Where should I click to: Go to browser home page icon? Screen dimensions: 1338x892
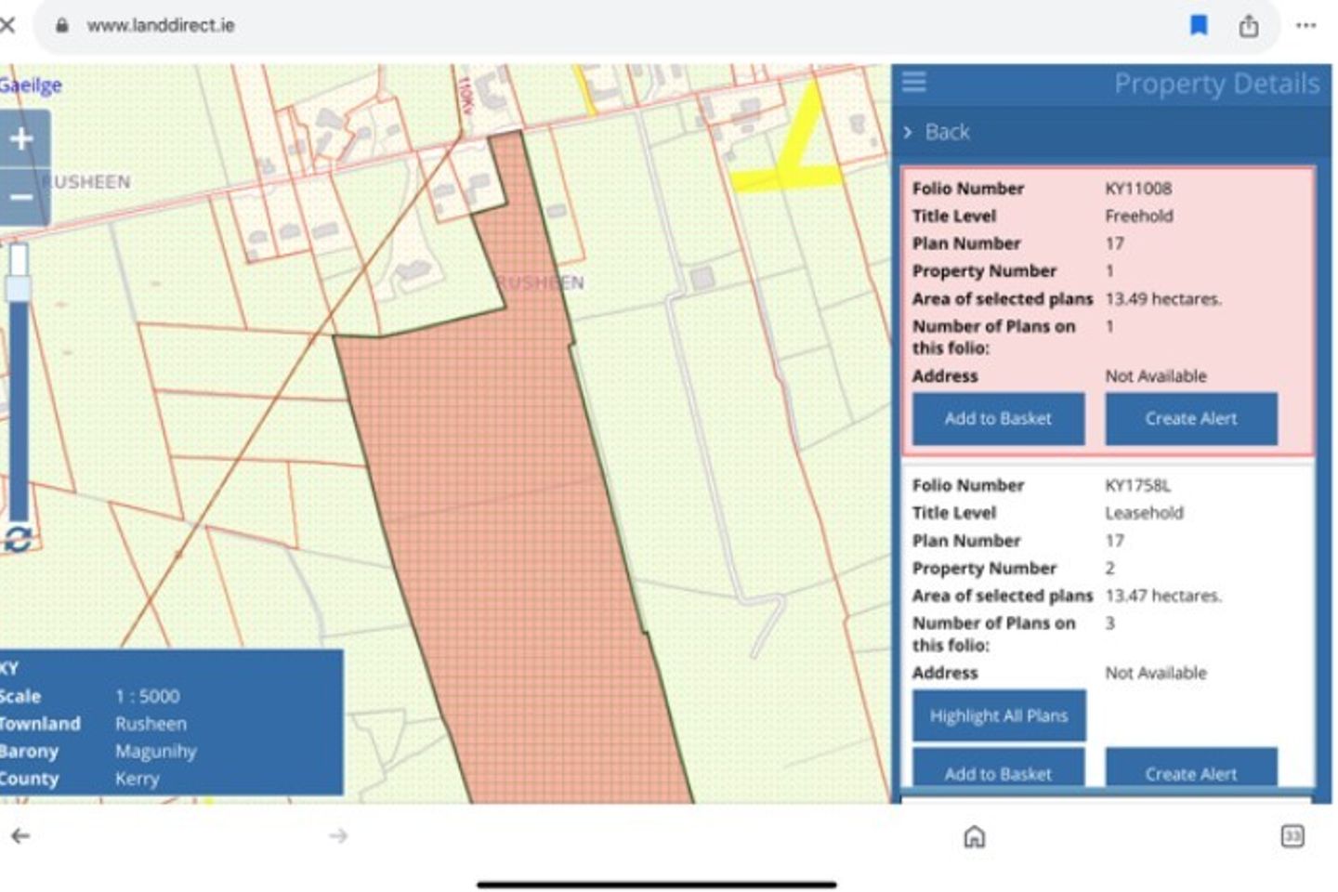tap(974, 837)
